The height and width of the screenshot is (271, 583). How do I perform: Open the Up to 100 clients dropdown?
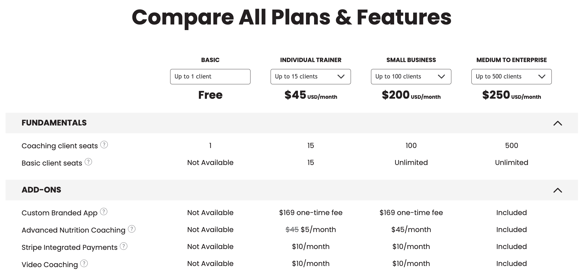tap(411, 77)
